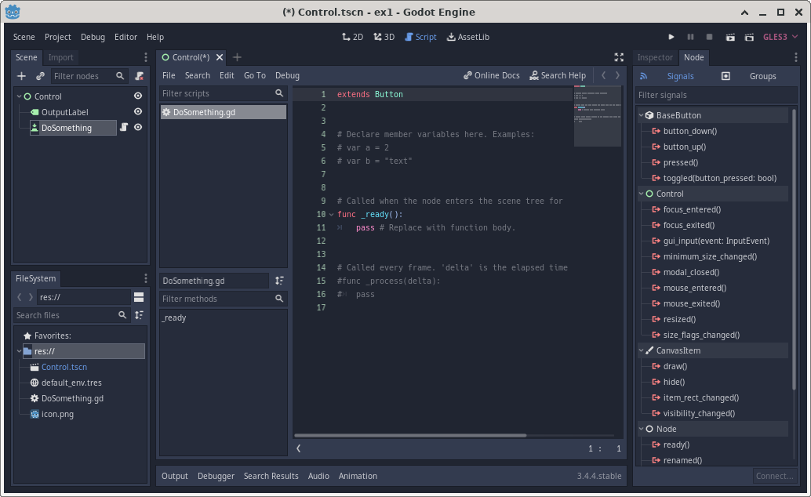Go to previous edited script history
Image resolution: width=811 pixels, height=497 pixels.
click(x=603, y=75)
